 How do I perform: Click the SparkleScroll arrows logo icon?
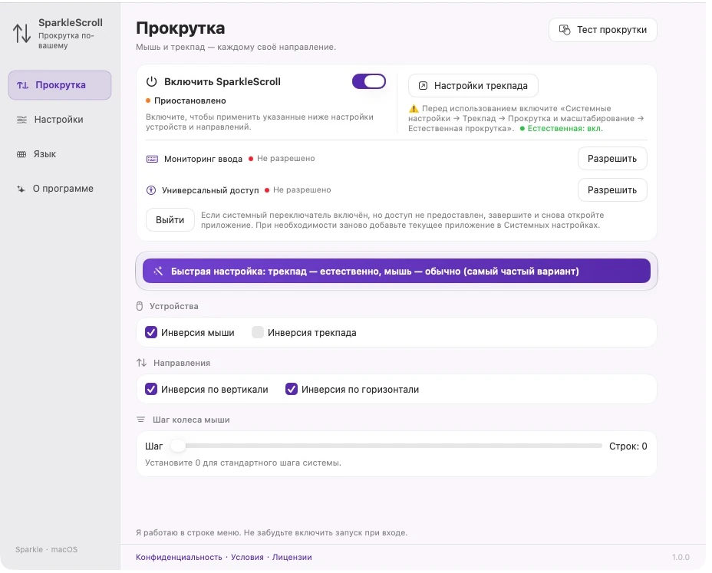point(21,33)
